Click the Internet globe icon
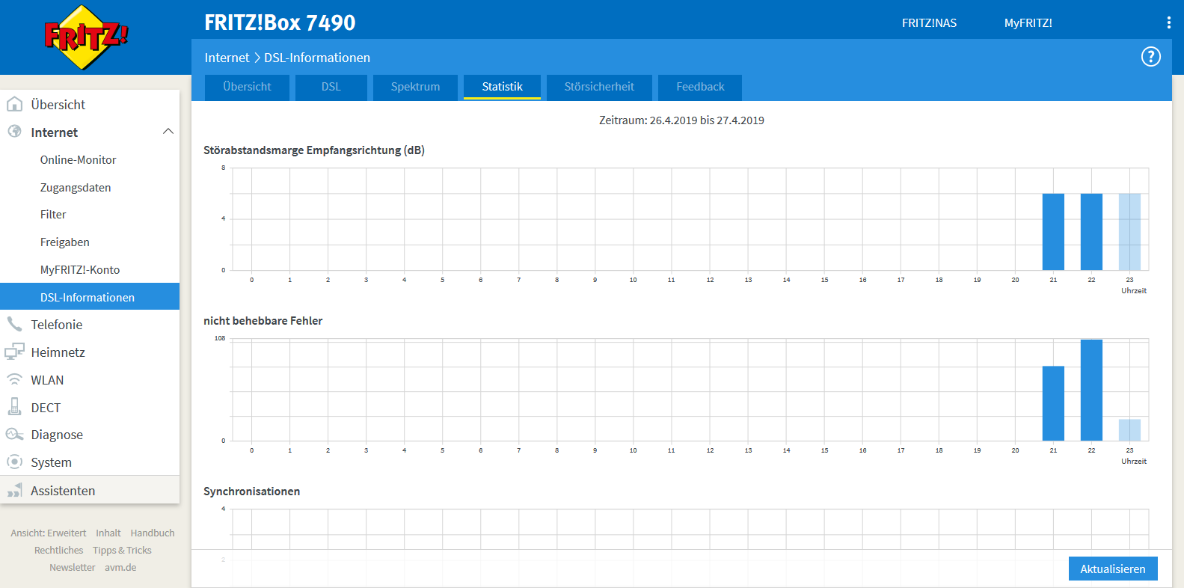 [14, 132]
